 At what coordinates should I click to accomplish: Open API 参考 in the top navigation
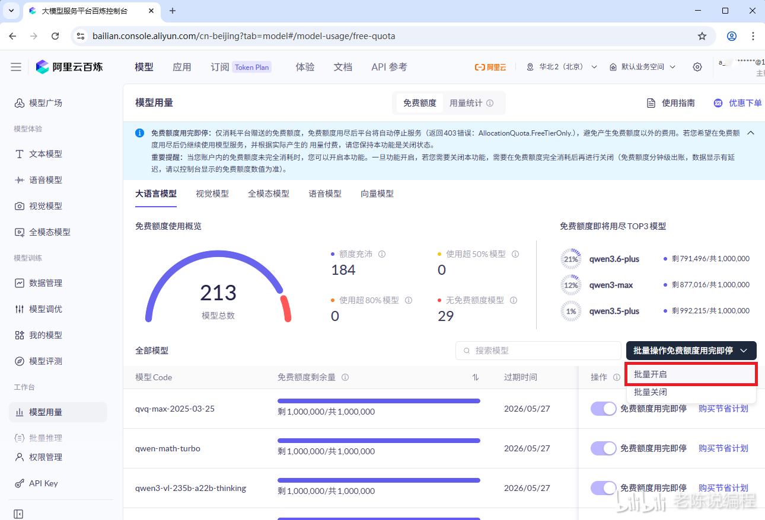coord(390,67)
